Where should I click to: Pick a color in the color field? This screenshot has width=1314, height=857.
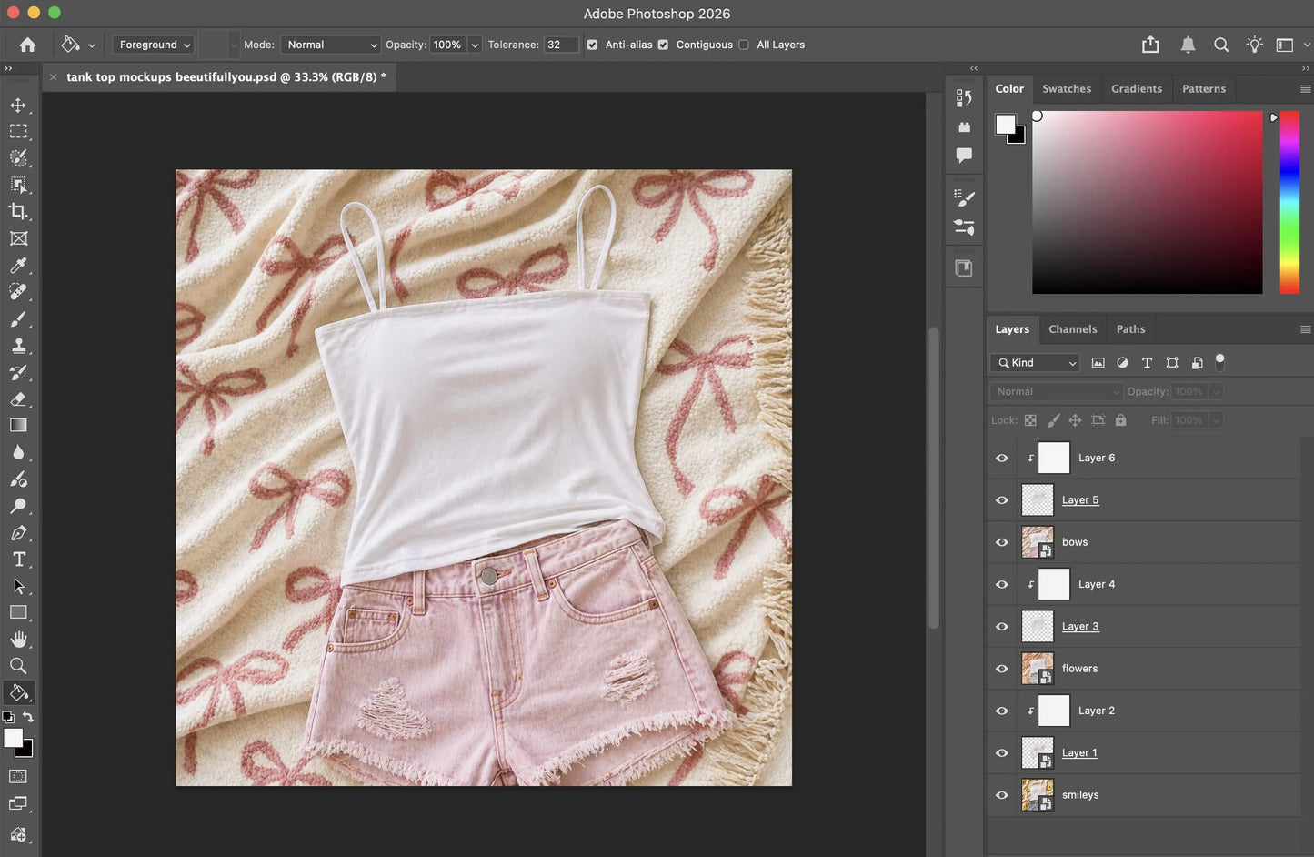pyautogui.click(x=1148, y=203)
